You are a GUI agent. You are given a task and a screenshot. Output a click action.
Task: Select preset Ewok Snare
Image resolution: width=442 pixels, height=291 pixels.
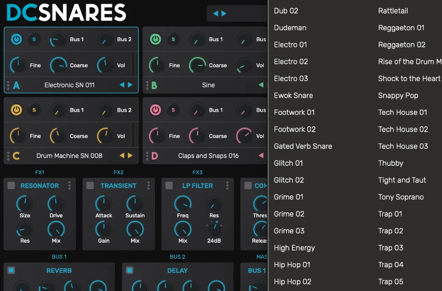pyautogui.click(x=293, y=95)
